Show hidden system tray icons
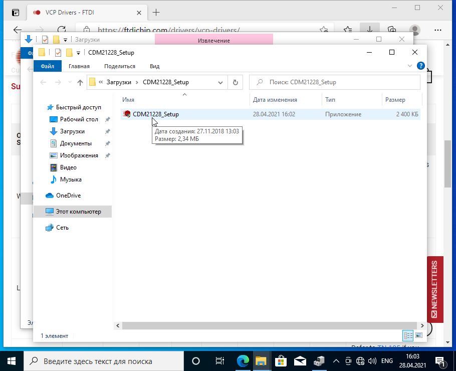The width and height of the screenshot is (456, 371). pyautogui.click(x=336, y=361)
